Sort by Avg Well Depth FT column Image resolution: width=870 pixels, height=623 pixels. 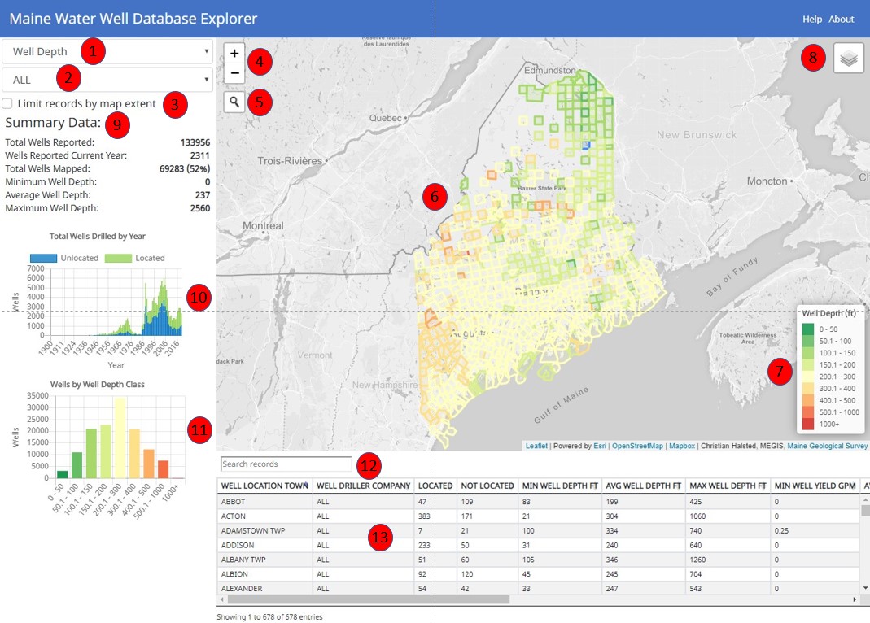[642, 486]
